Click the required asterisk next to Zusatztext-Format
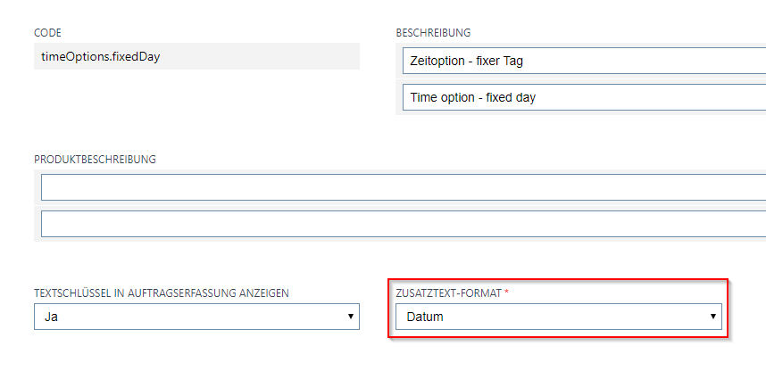The height and width of the screenshot is (371, 766). (x=507, y=293)
